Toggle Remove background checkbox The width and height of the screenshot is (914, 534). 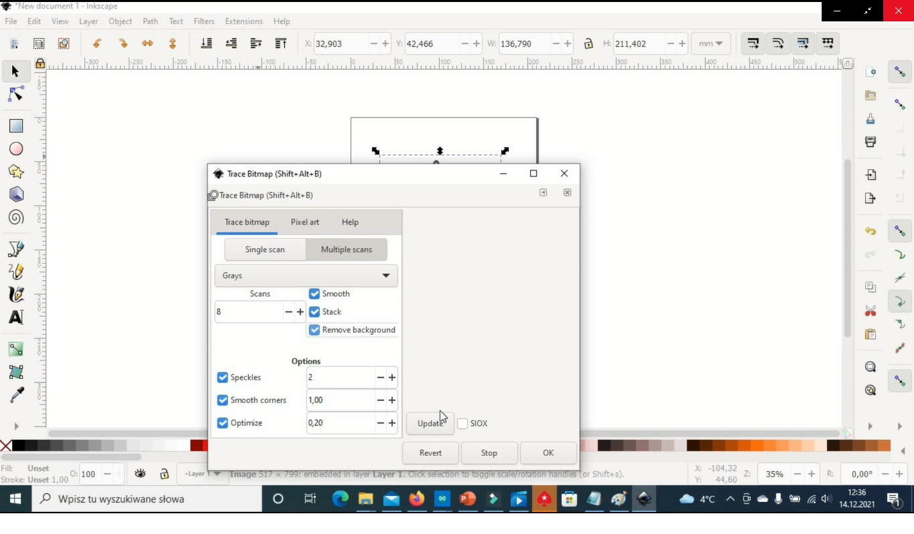[314, 329]
